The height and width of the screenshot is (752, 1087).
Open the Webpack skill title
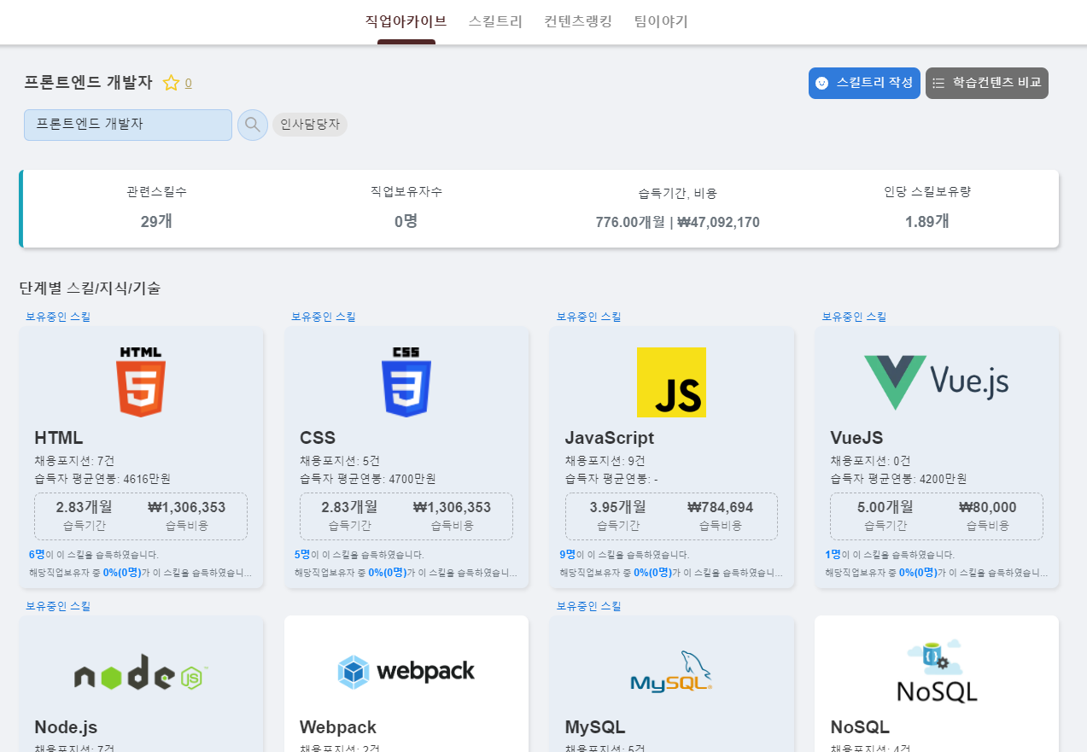click(x=338, y=727)
